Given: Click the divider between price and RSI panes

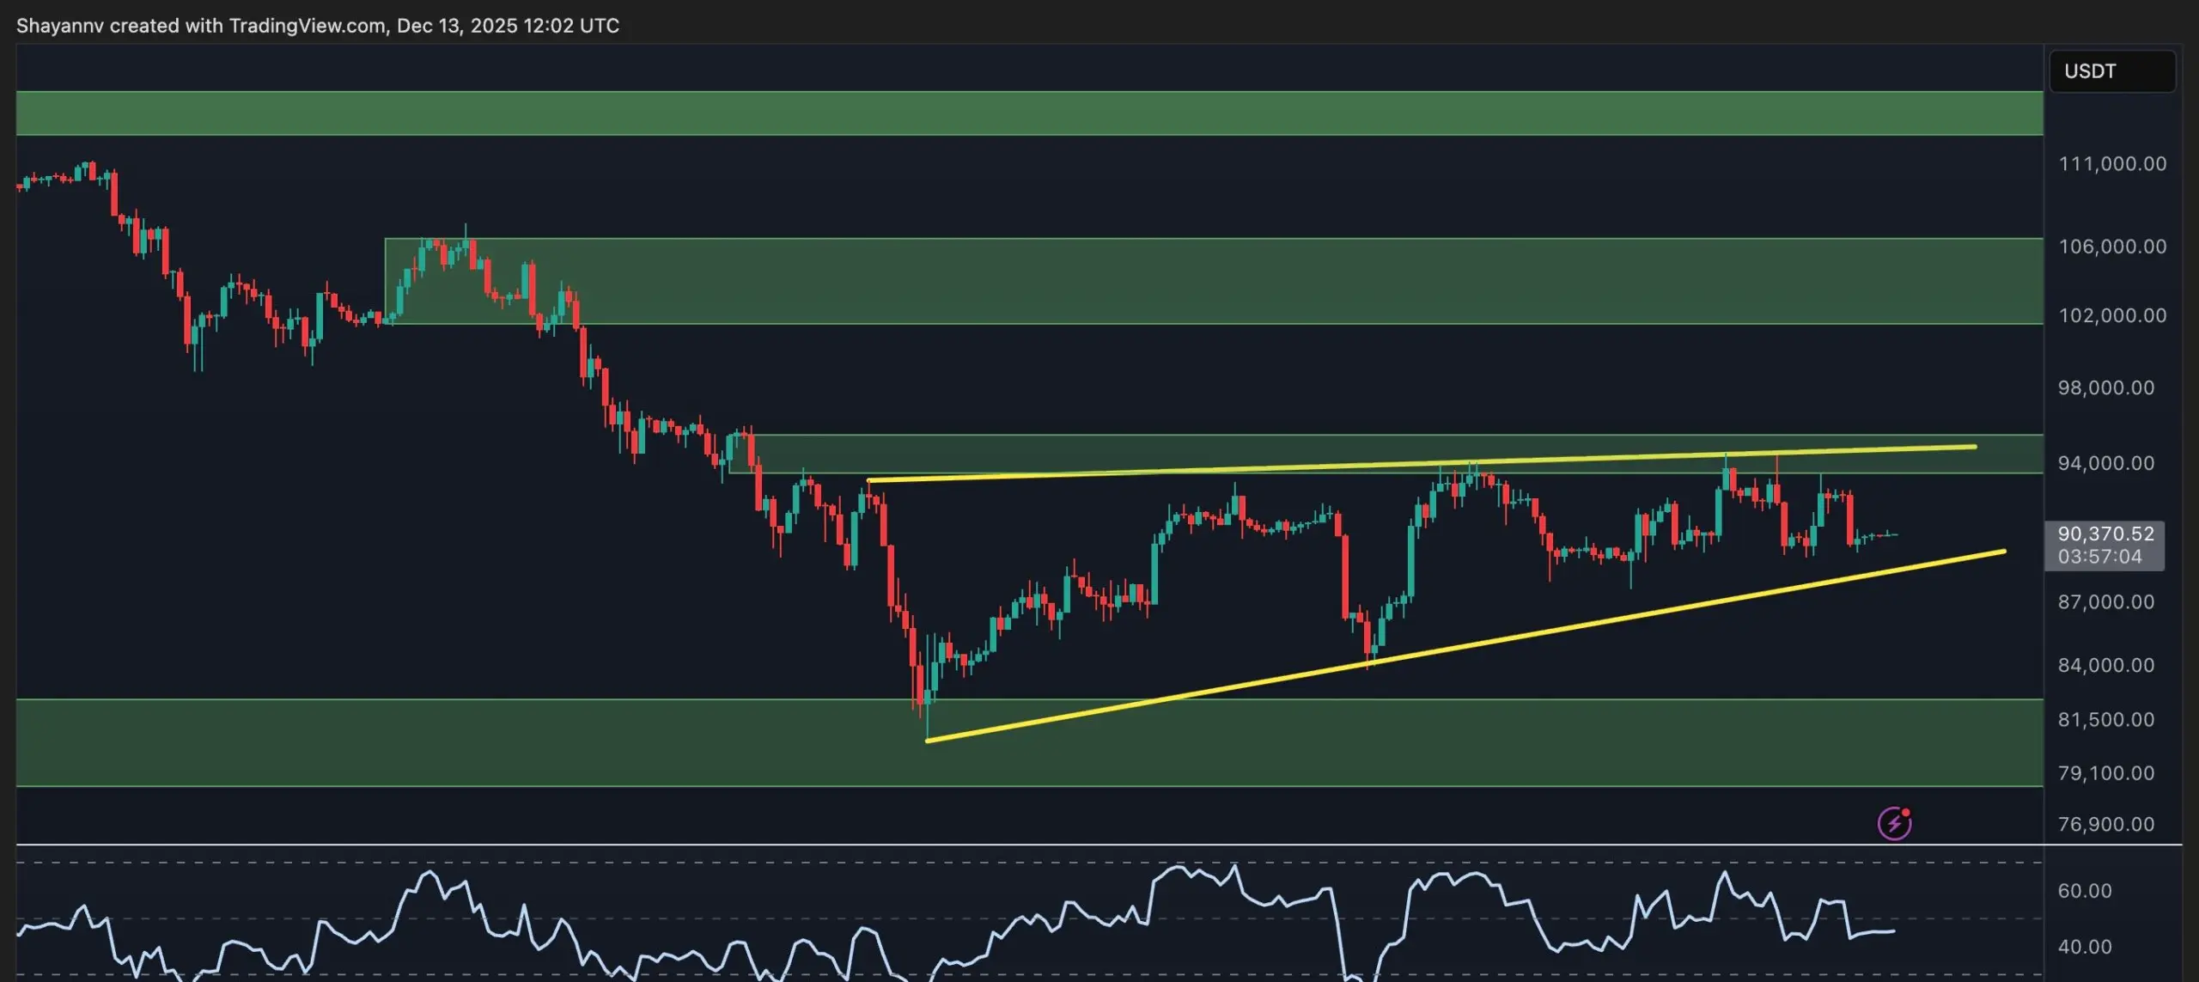Looking at the screenshot, I should coord(1031,845).
